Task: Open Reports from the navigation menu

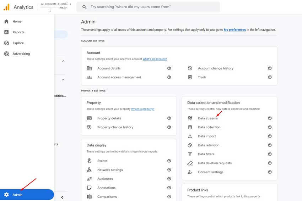Action: 18,32
